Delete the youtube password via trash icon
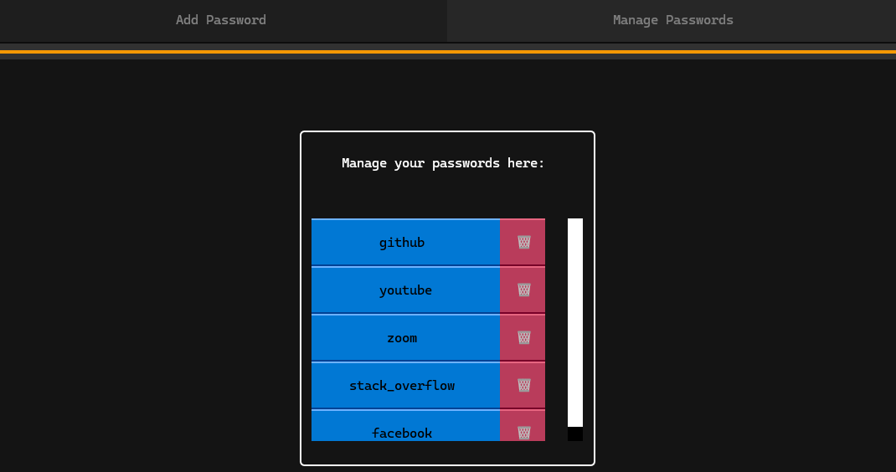The image size is (896, 472). tap(524, 290)
